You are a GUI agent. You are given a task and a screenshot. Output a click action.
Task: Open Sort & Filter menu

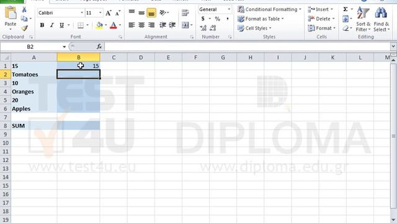363,19
